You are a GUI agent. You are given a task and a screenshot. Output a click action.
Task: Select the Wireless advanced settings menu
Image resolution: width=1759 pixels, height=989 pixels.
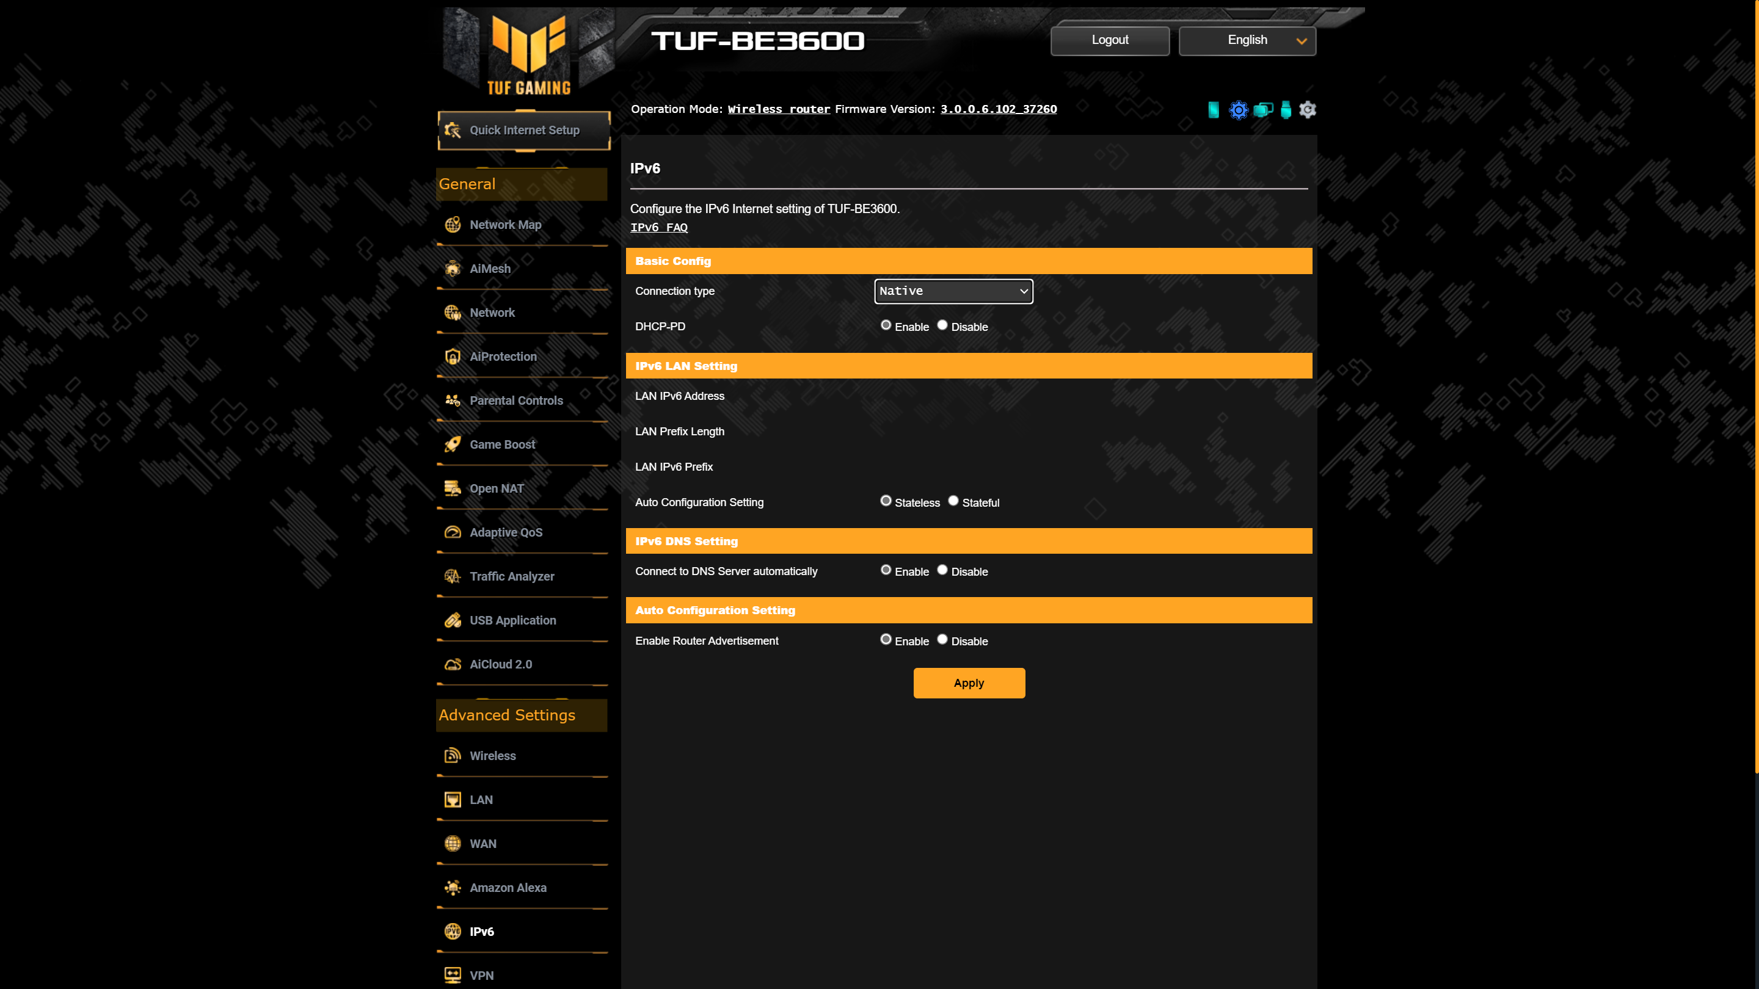click(492, 755)
